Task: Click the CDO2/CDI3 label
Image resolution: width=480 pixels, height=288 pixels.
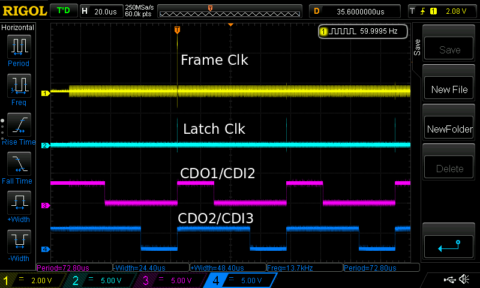Action: (215, 218)
